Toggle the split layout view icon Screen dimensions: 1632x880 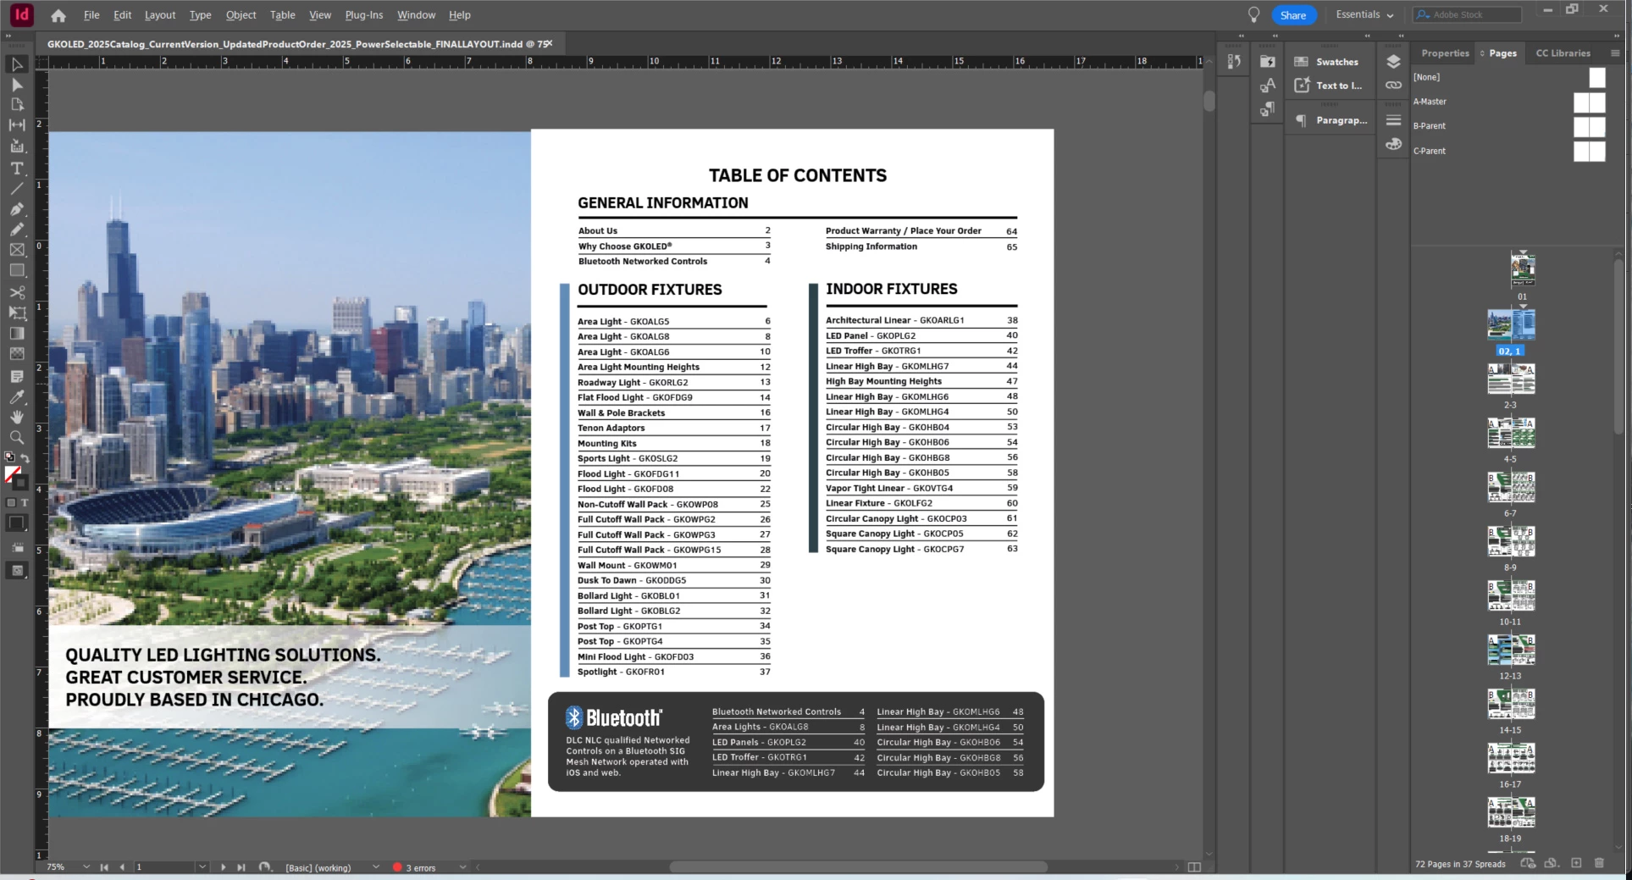[1194, 867]
